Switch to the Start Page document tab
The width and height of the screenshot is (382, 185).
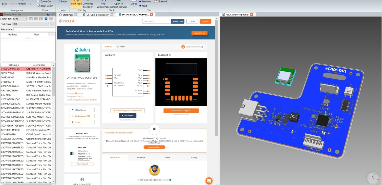tap(68, 15)
